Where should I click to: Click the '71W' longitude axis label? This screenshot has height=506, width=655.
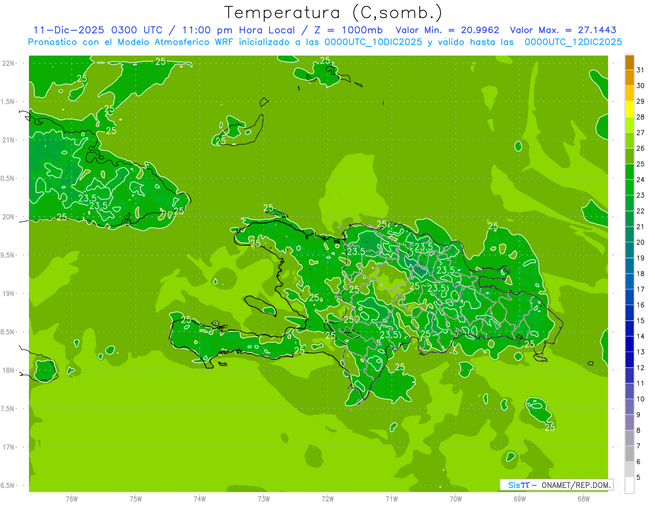click(x=391, y=498)
